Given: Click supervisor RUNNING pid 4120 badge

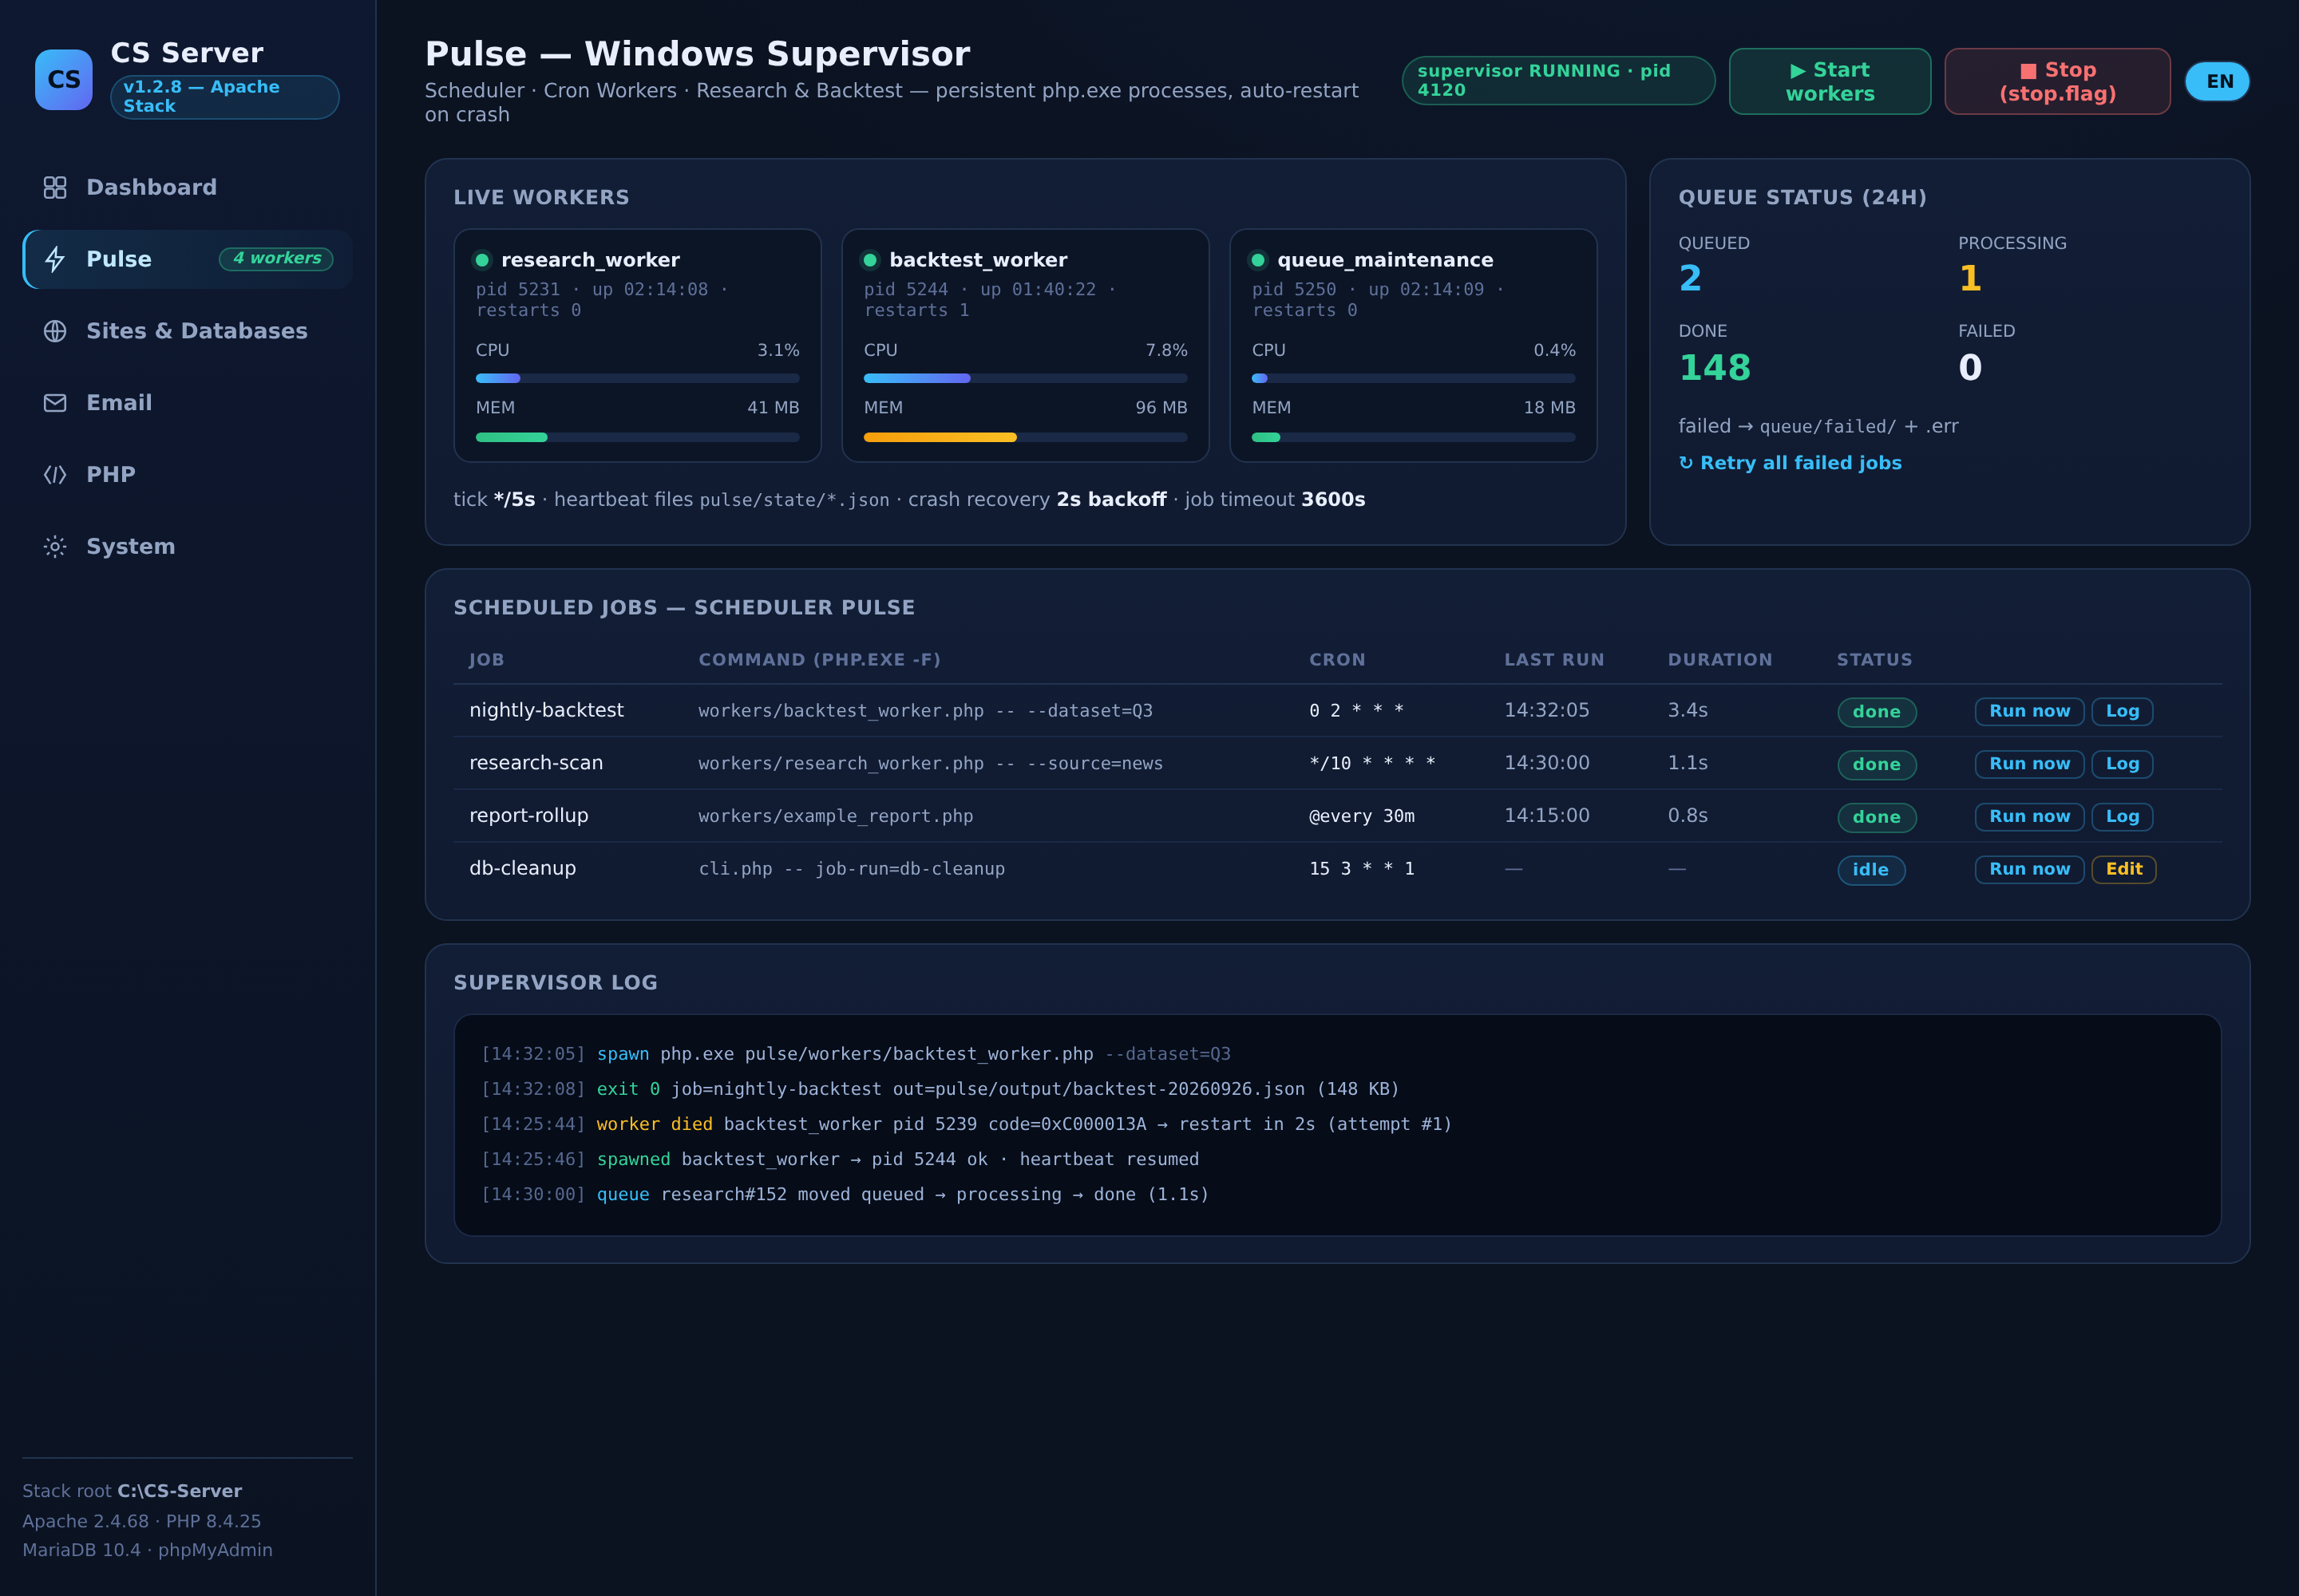Looking at the screenshot, I should pyautogui.click(x=1557, y=81).
